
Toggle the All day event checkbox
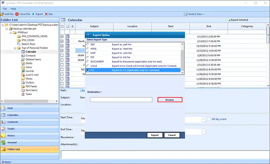[209, 119]
